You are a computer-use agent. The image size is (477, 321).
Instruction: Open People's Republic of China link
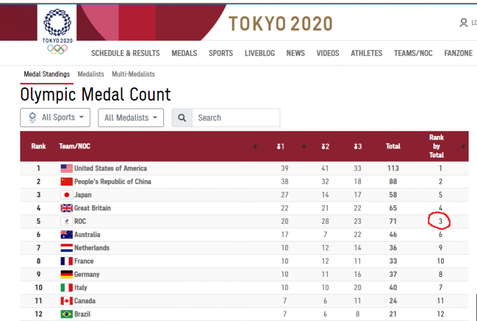[x=113, y=181]
